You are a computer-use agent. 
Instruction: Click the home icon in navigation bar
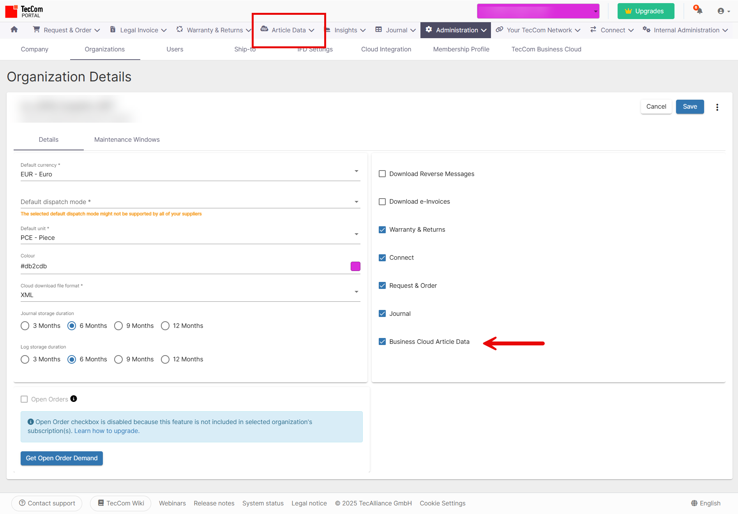pyautogui.click(x=14, y=30)
